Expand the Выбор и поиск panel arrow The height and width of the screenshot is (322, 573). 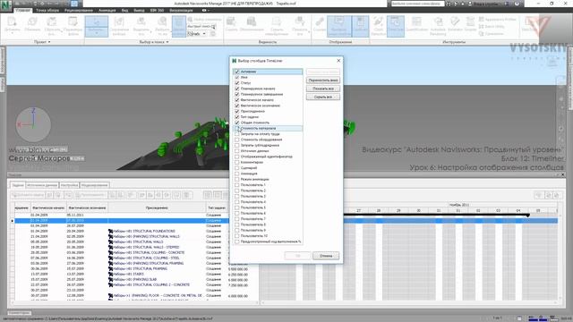coord(167,42)
